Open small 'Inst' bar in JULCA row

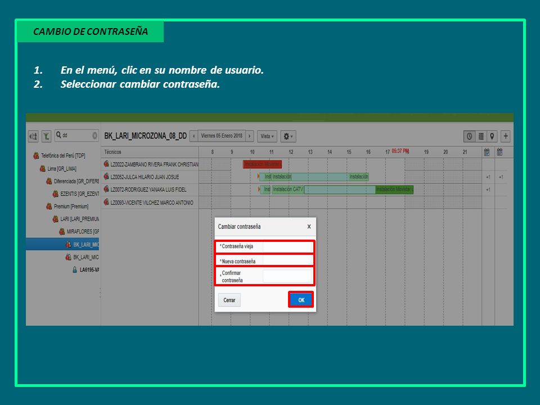click(268, 177)
